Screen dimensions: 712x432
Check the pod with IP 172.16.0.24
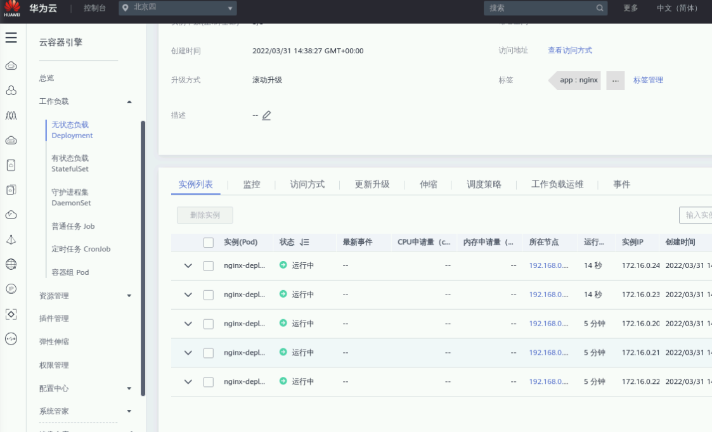[x=209, y=266]
